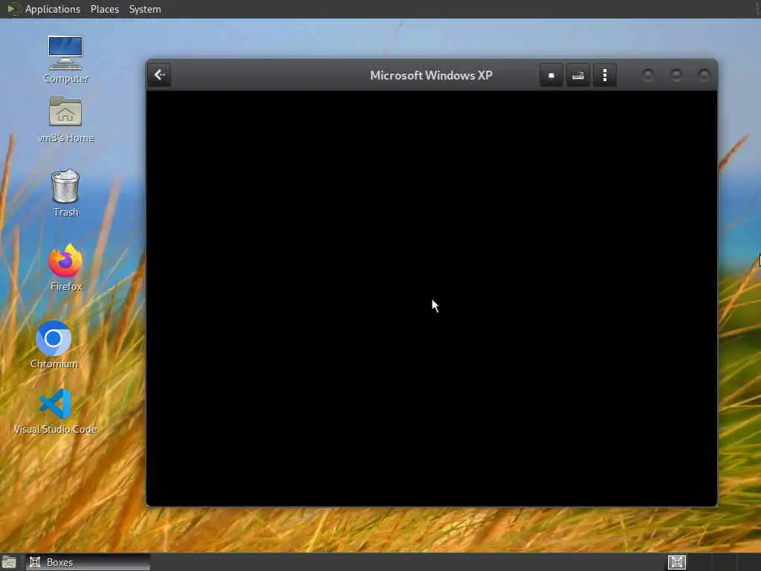Open the Places menu
This screenshot has height=571, width=761.
[104, 9]
